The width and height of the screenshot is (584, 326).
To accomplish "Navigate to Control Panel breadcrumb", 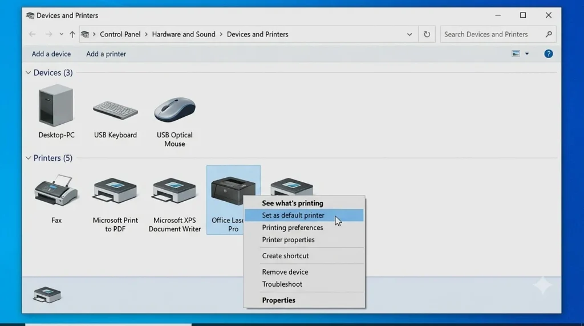I will [120, 34].
